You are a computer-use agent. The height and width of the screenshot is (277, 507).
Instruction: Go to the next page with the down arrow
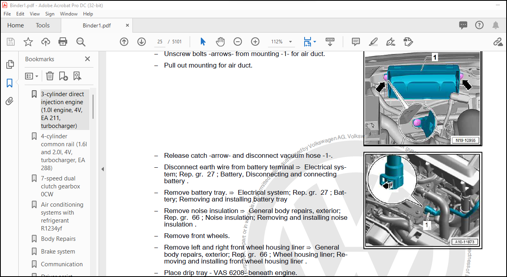coord(142,42)
